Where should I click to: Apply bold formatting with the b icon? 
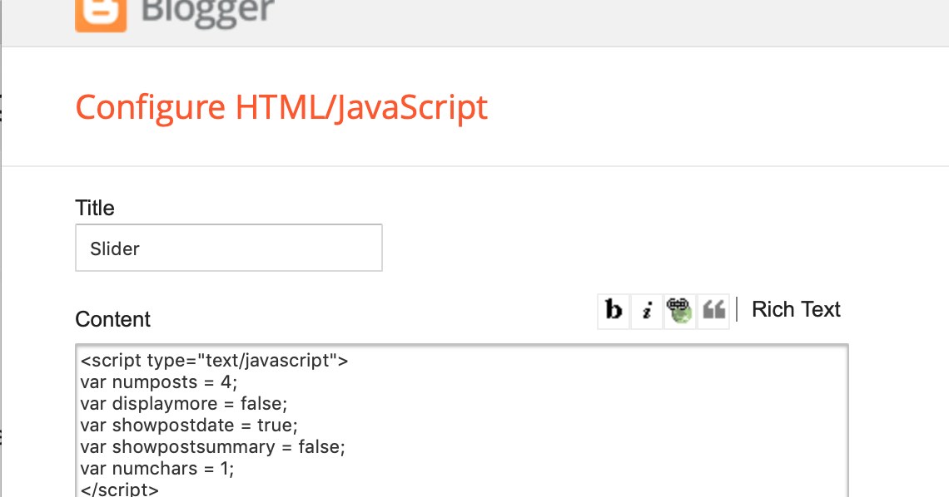tap(614, 311)
